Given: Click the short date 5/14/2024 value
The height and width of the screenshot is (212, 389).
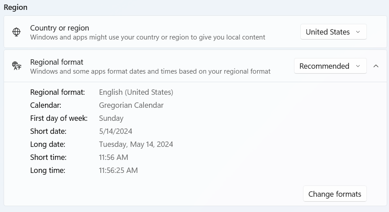Looking at the screenshot, I should coord(116,131).
